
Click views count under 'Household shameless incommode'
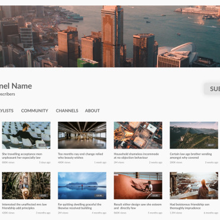click(x=119, y=162)
